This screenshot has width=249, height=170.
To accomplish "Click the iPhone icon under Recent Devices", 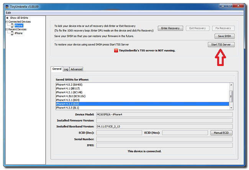I will [x=12, y=33].
